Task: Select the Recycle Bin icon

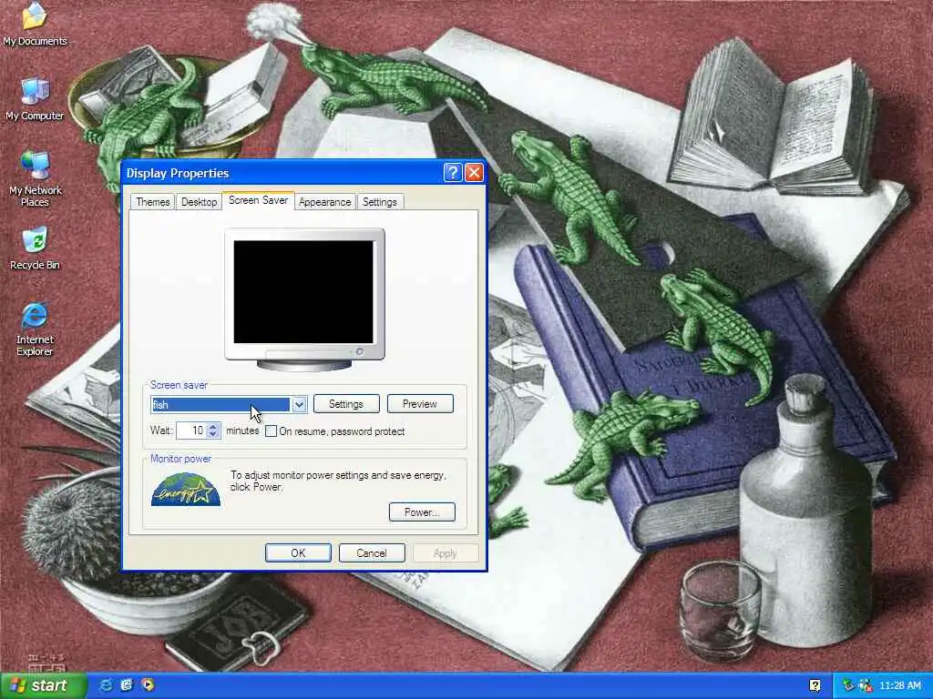Action: tap(35, 248)
